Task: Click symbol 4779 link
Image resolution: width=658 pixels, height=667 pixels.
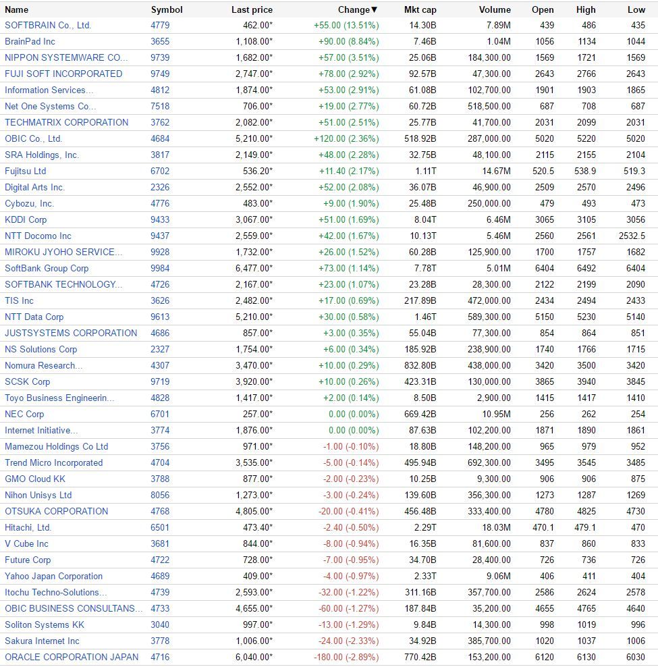Action: click(160, 26)
